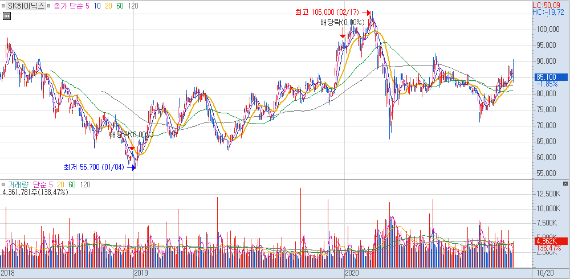Open the data table grid icon
This screenshot has width=570, height=279.
[x=6, y=16]
